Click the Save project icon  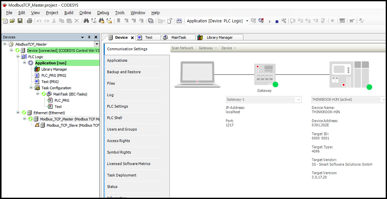coord(20,21)
